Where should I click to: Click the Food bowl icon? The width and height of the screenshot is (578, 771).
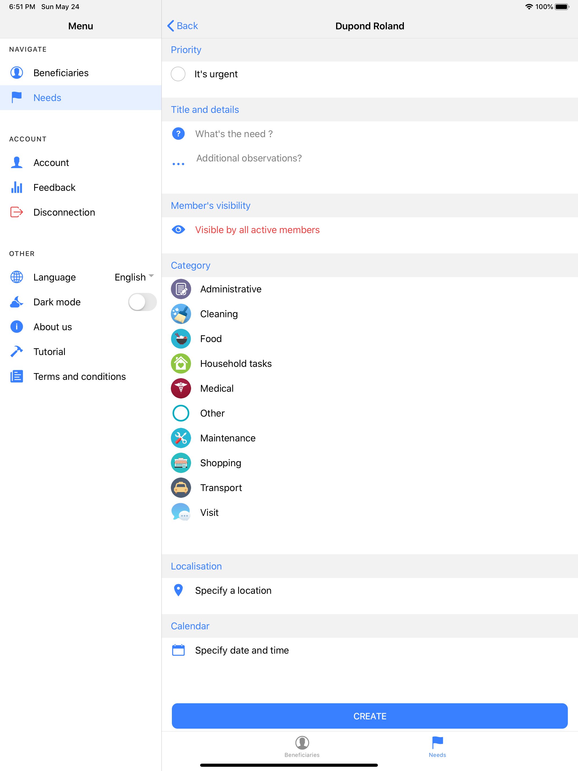pos(181,338)
